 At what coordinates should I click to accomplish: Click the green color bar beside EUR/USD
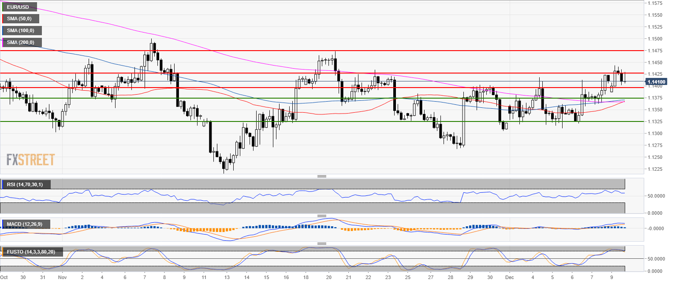(x=3, y=7)
